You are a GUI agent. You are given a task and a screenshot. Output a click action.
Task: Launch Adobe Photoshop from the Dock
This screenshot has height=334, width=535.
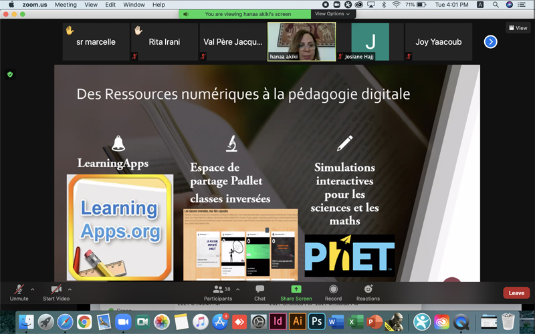click(x=317, y=321)
